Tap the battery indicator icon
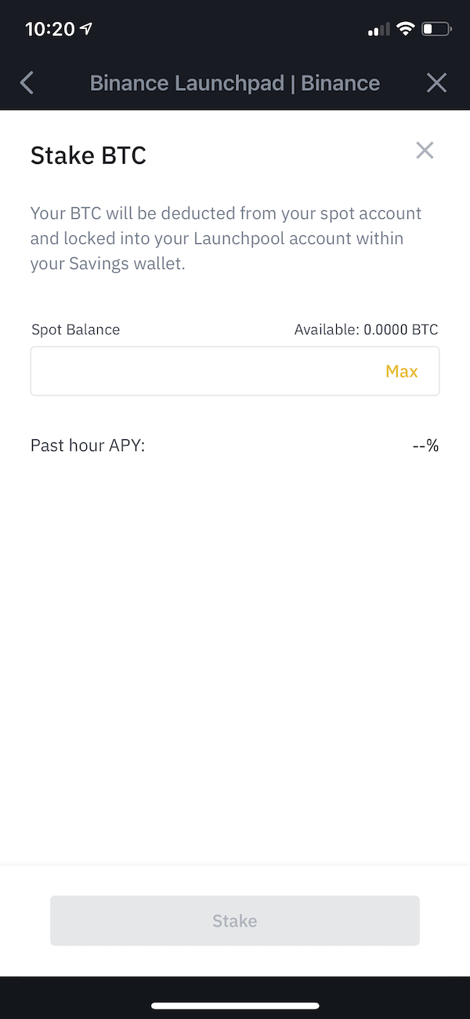The height and width of the screenshot is (1019, 470). [x=436, y=30]
